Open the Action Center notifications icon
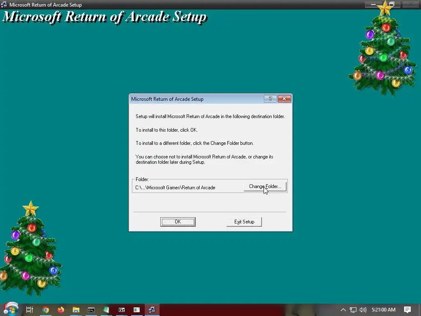Screen dimensions: 421x316 coord(407,310)
